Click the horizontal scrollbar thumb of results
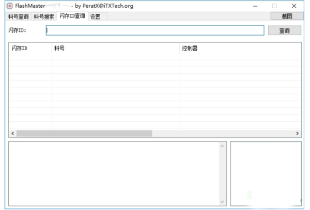The image size is (310, 210). click(84, 133)
